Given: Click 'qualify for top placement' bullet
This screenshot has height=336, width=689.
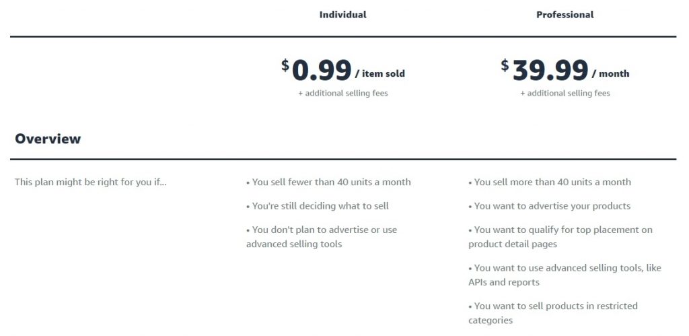Looking at the screenshot, I should pos(560,236).
